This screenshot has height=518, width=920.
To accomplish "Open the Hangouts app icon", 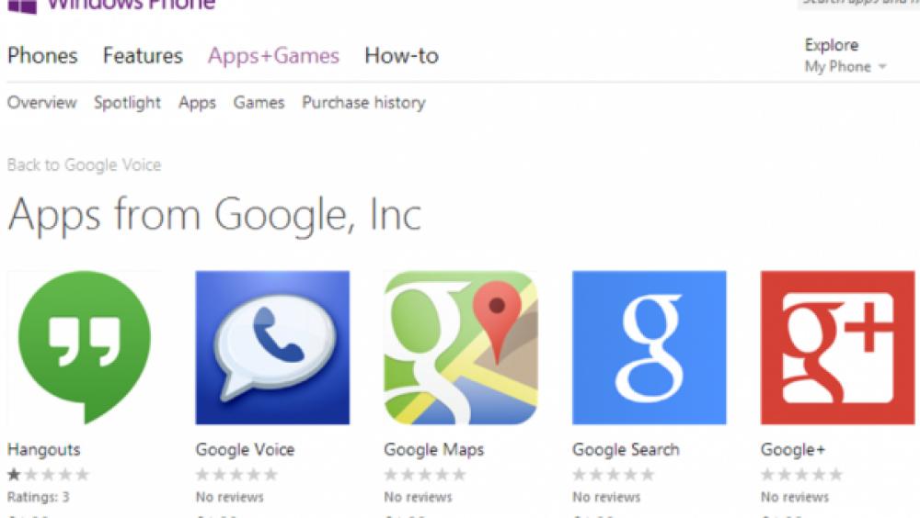I will point(85,347).
